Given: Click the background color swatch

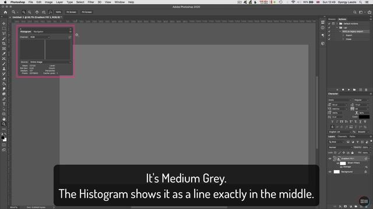Looking at the screenshot, I should tap(5, 139).
